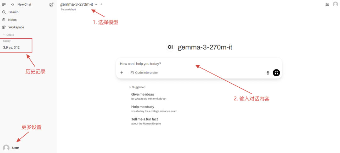Image resolution: width=340 pixels, height=153 pixels.
Task: Click the microphone dictation icon
Action: point(268,73)
